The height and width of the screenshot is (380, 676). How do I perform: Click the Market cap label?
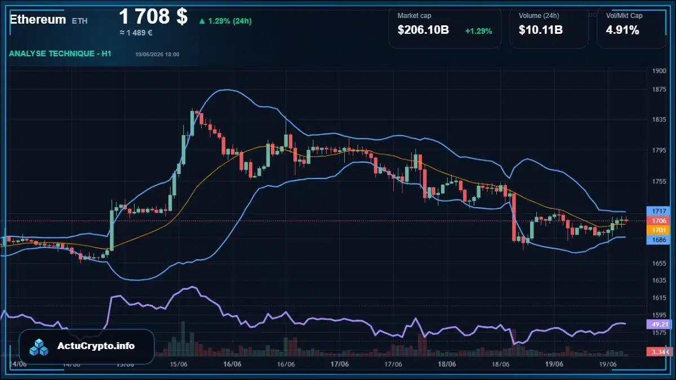414,16
